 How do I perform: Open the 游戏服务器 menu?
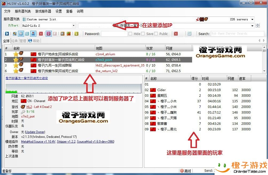43,11
